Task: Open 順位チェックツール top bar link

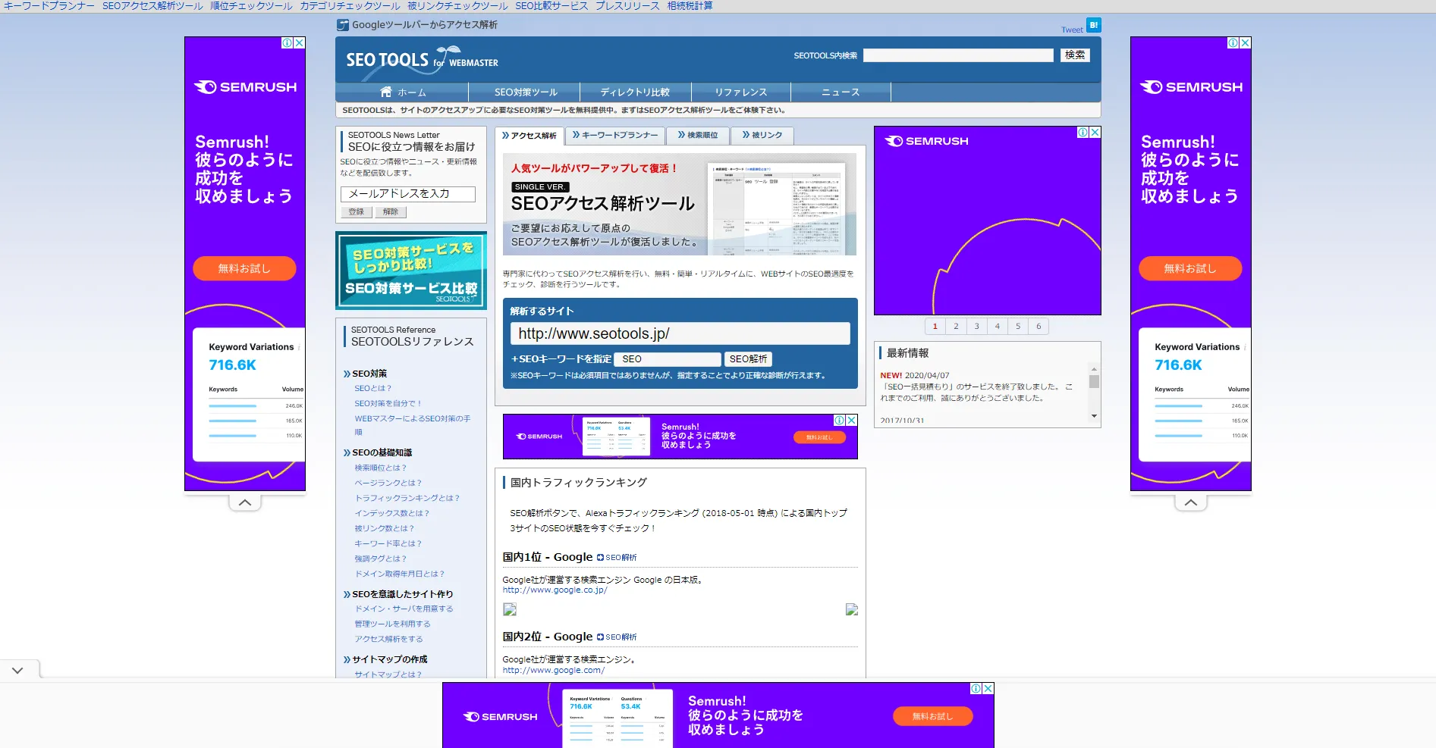Action: coord(251,6)
